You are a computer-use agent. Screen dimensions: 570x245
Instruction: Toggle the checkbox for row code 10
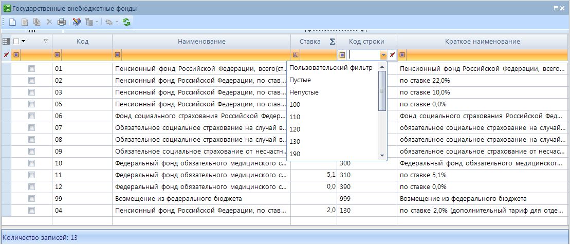click(32, 163)
